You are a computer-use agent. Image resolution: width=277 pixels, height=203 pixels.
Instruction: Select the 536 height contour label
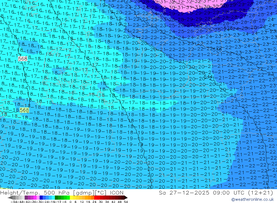(217, 50)
